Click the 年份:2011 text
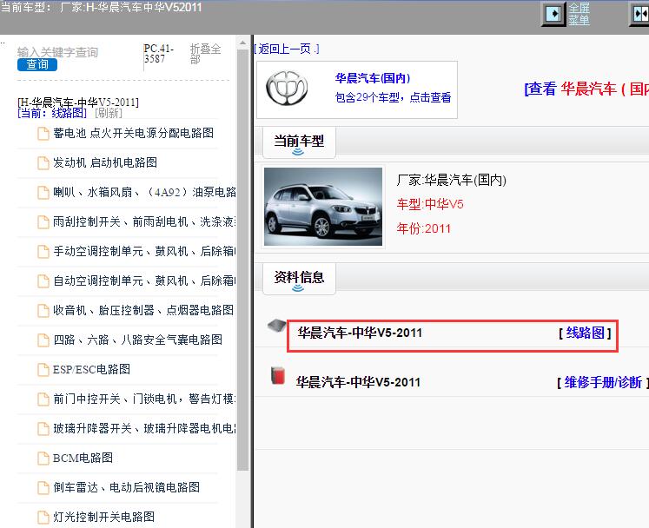 (423, 228)
